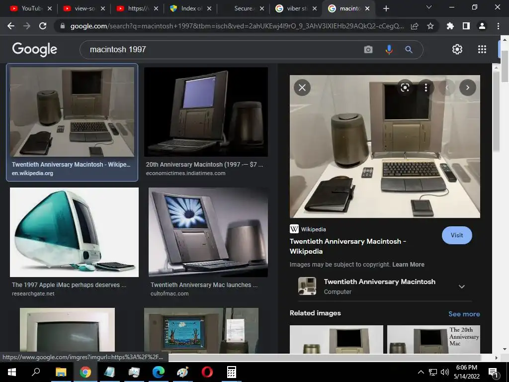Open the Google apps grid
Screen dimensions: 509x382
[x=482, y=49]
